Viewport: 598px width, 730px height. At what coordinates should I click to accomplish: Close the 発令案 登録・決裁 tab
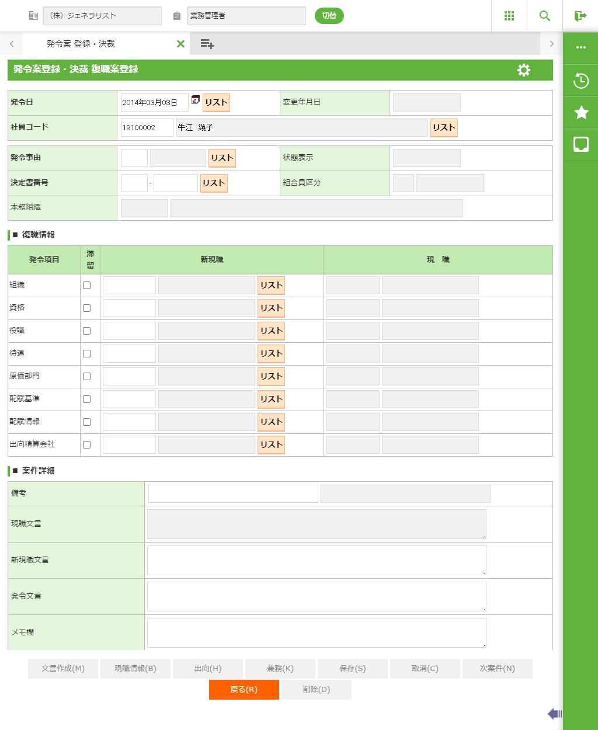click(x=180, y=44)
